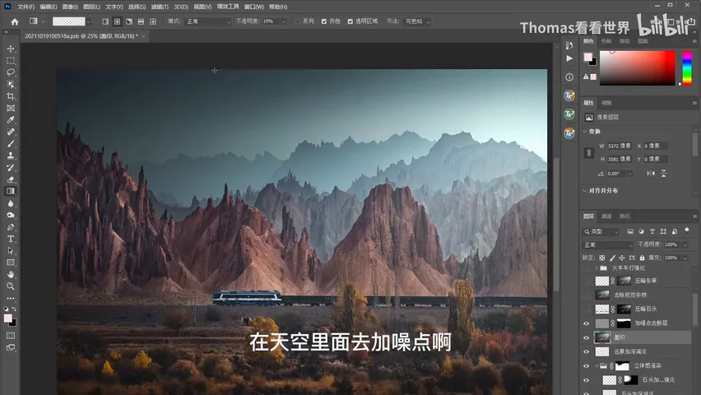Select the Horizontal Type tool

tap(11, 239)
